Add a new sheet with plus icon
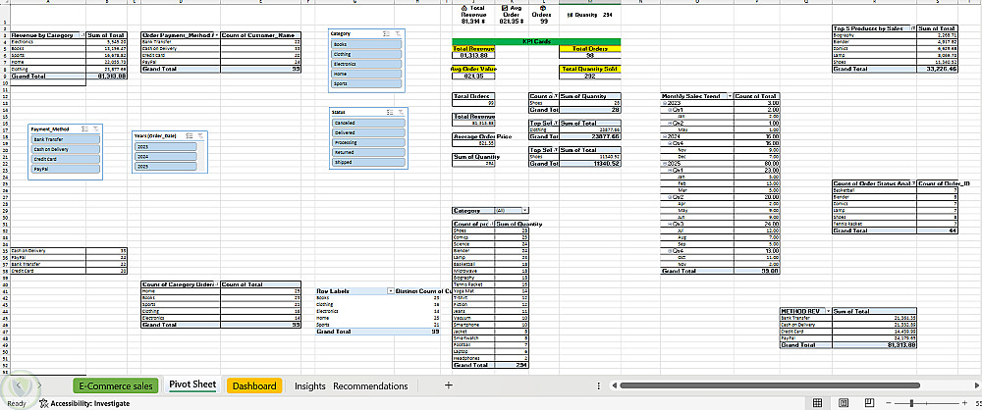This screenshot has width=982, height=410. [x=449, y=385]
